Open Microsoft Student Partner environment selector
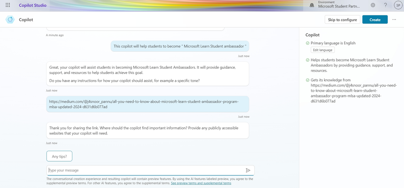Screen dimensions: 404x188 pos(338,6)
